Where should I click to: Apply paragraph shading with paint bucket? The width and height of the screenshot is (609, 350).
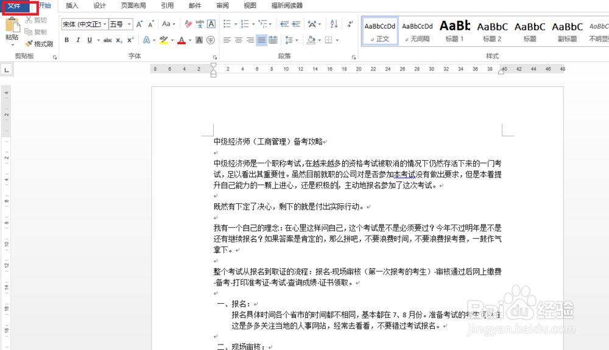(x=311, y=40)
